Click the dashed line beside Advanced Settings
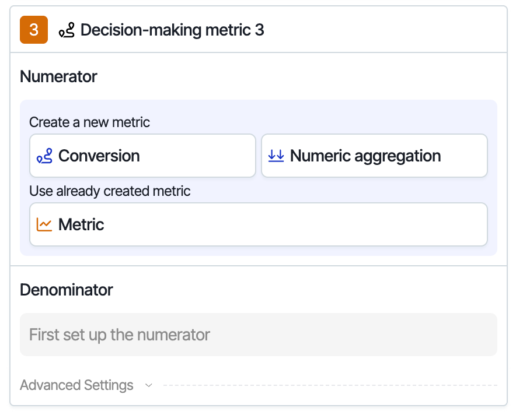516x415 pixels. (x=330, y=385)
